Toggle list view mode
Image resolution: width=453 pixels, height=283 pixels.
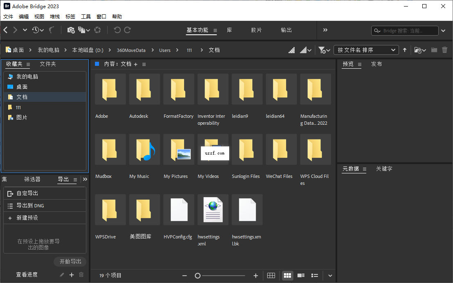tap(314, 276)
